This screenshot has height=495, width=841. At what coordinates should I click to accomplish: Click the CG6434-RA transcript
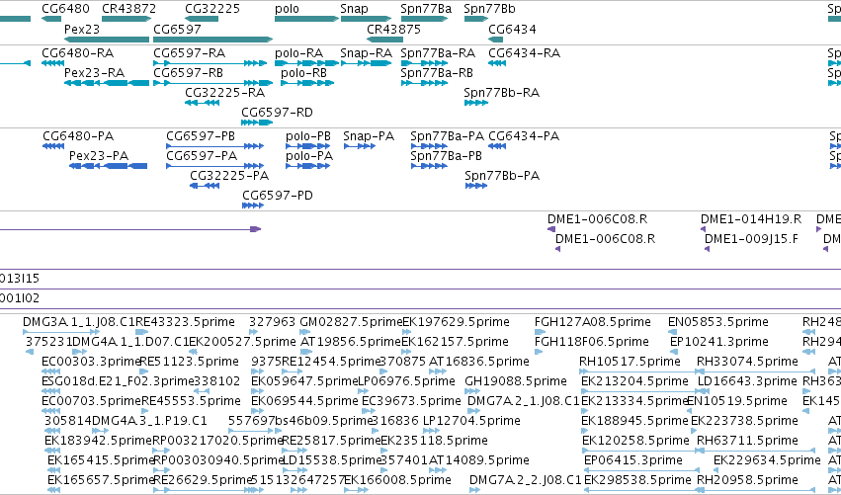point(497,63)
